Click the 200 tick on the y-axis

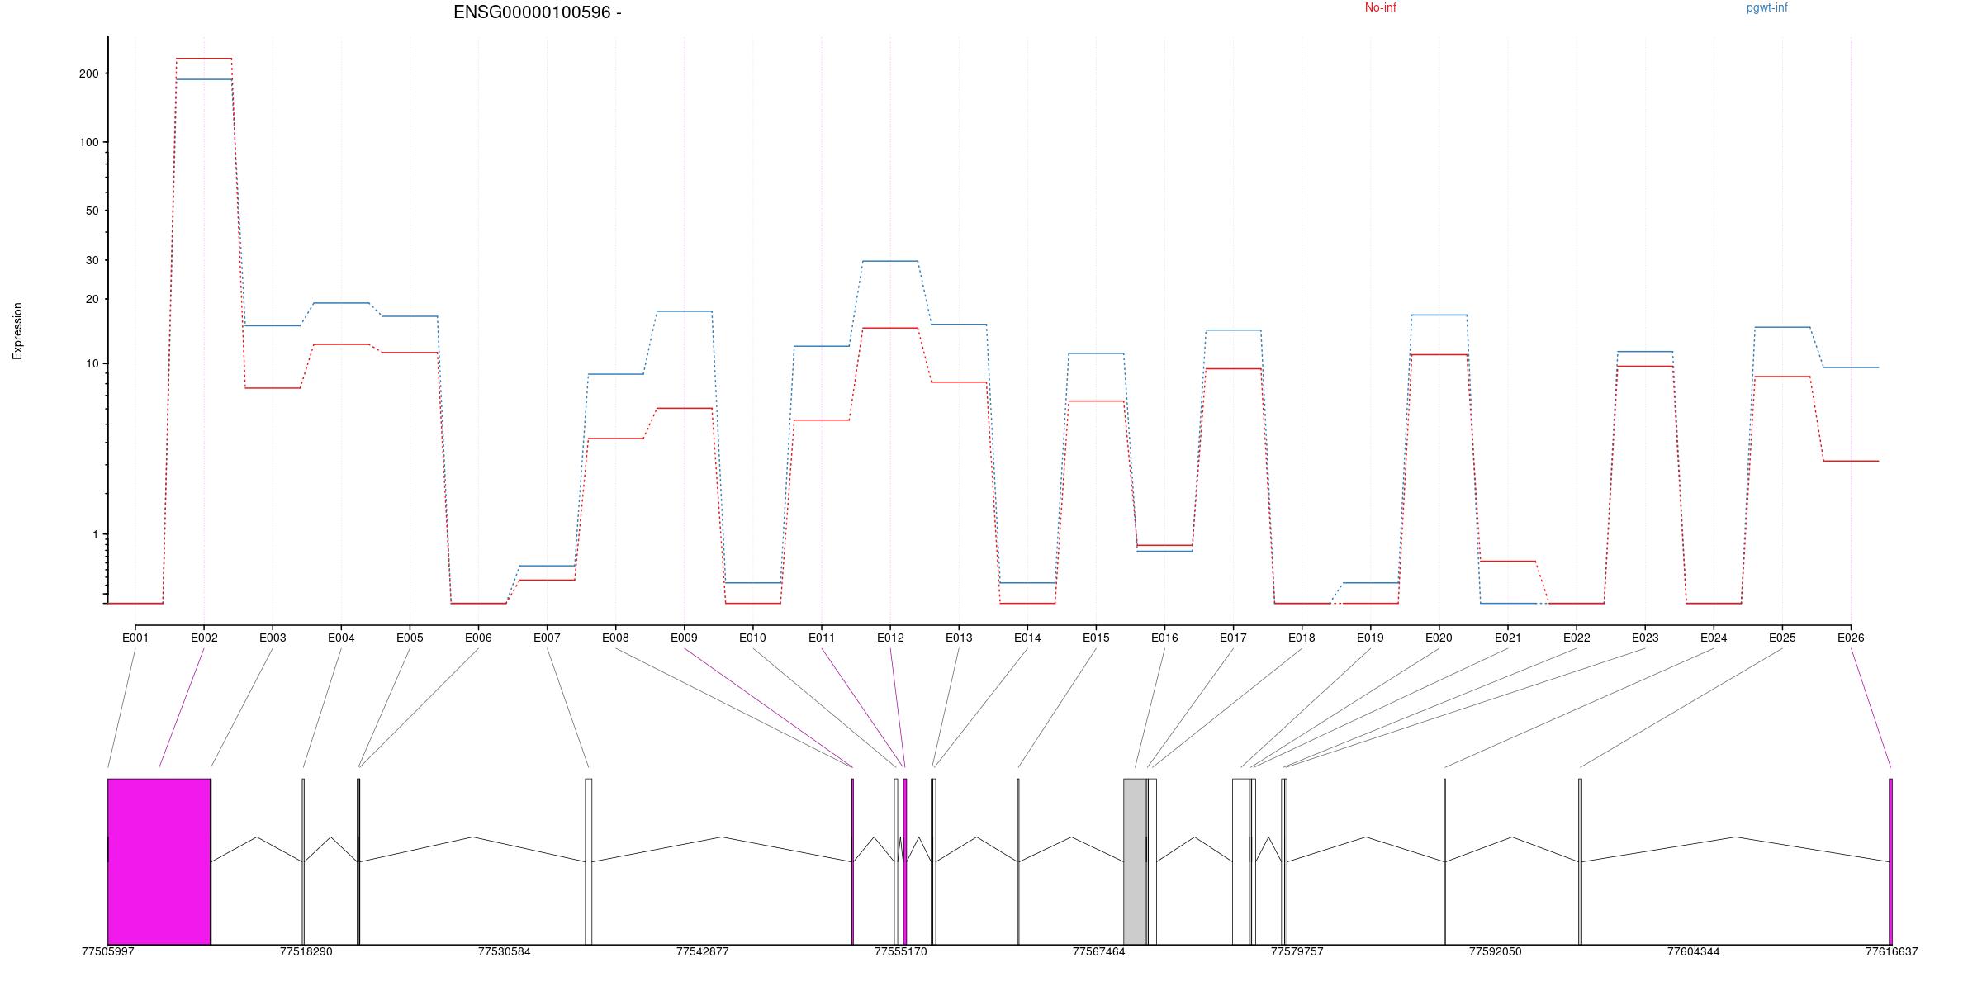click(88, 73)
